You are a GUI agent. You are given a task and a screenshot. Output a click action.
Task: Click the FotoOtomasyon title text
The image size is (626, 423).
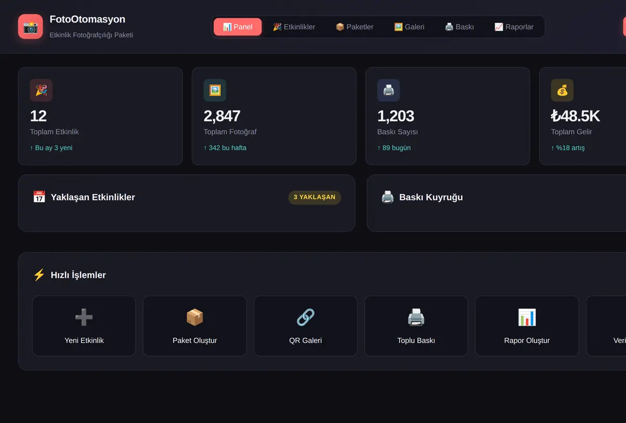point(88,19)
